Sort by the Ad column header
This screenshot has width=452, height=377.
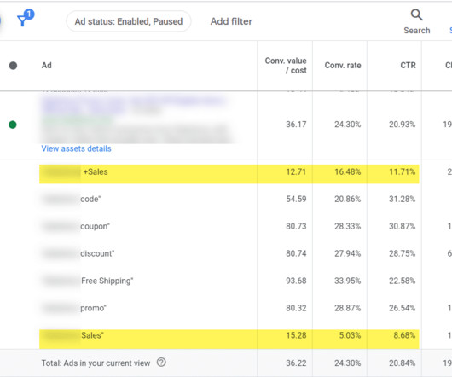click(x=46, y=66)
